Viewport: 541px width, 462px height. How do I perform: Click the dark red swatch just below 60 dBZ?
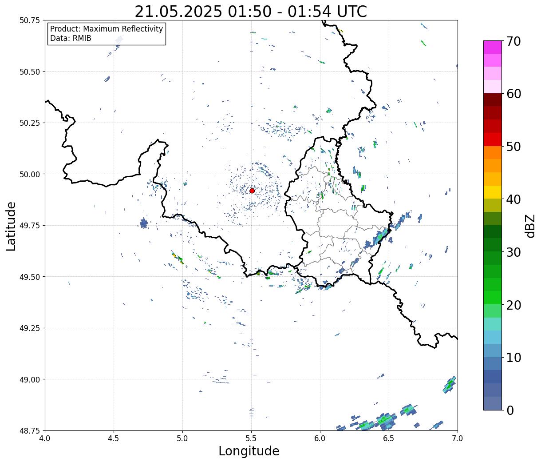tap(493, 100)
